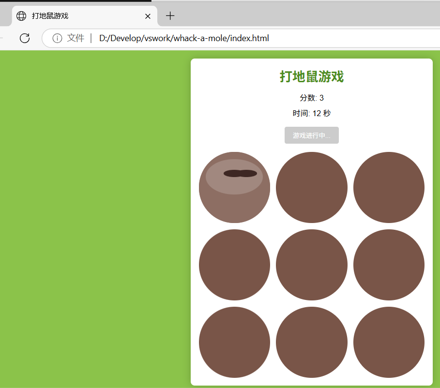
Task: Select the 打地鼠游戏 browser tab
Action: (x=84, y=16)
